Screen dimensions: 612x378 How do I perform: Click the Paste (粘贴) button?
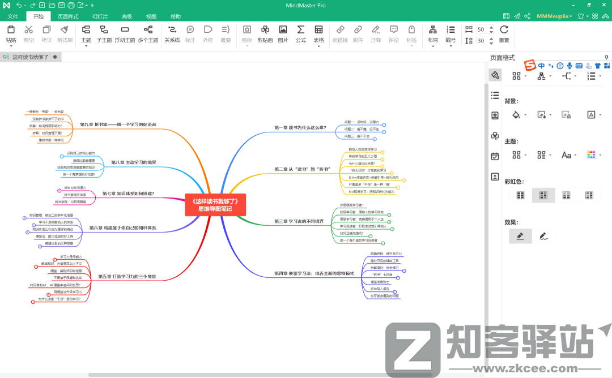[11, 34]
